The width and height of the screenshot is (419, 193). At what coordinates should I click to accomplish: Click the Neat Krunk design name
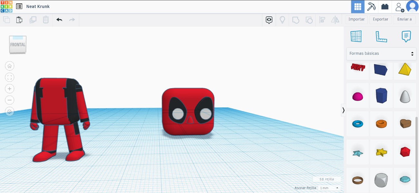point(38,6)
